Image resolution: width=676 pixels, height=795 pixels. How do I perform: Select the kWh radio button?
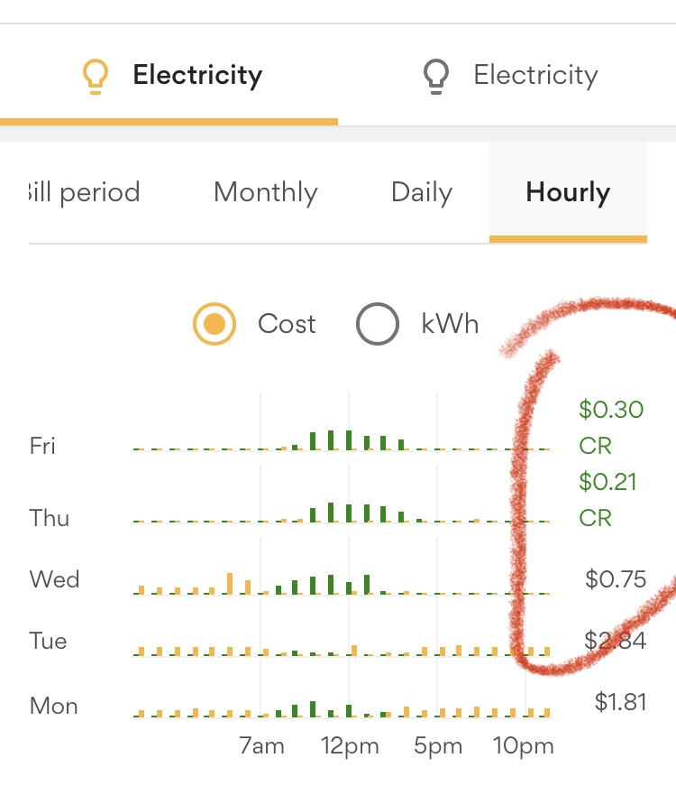coord(377,324)
